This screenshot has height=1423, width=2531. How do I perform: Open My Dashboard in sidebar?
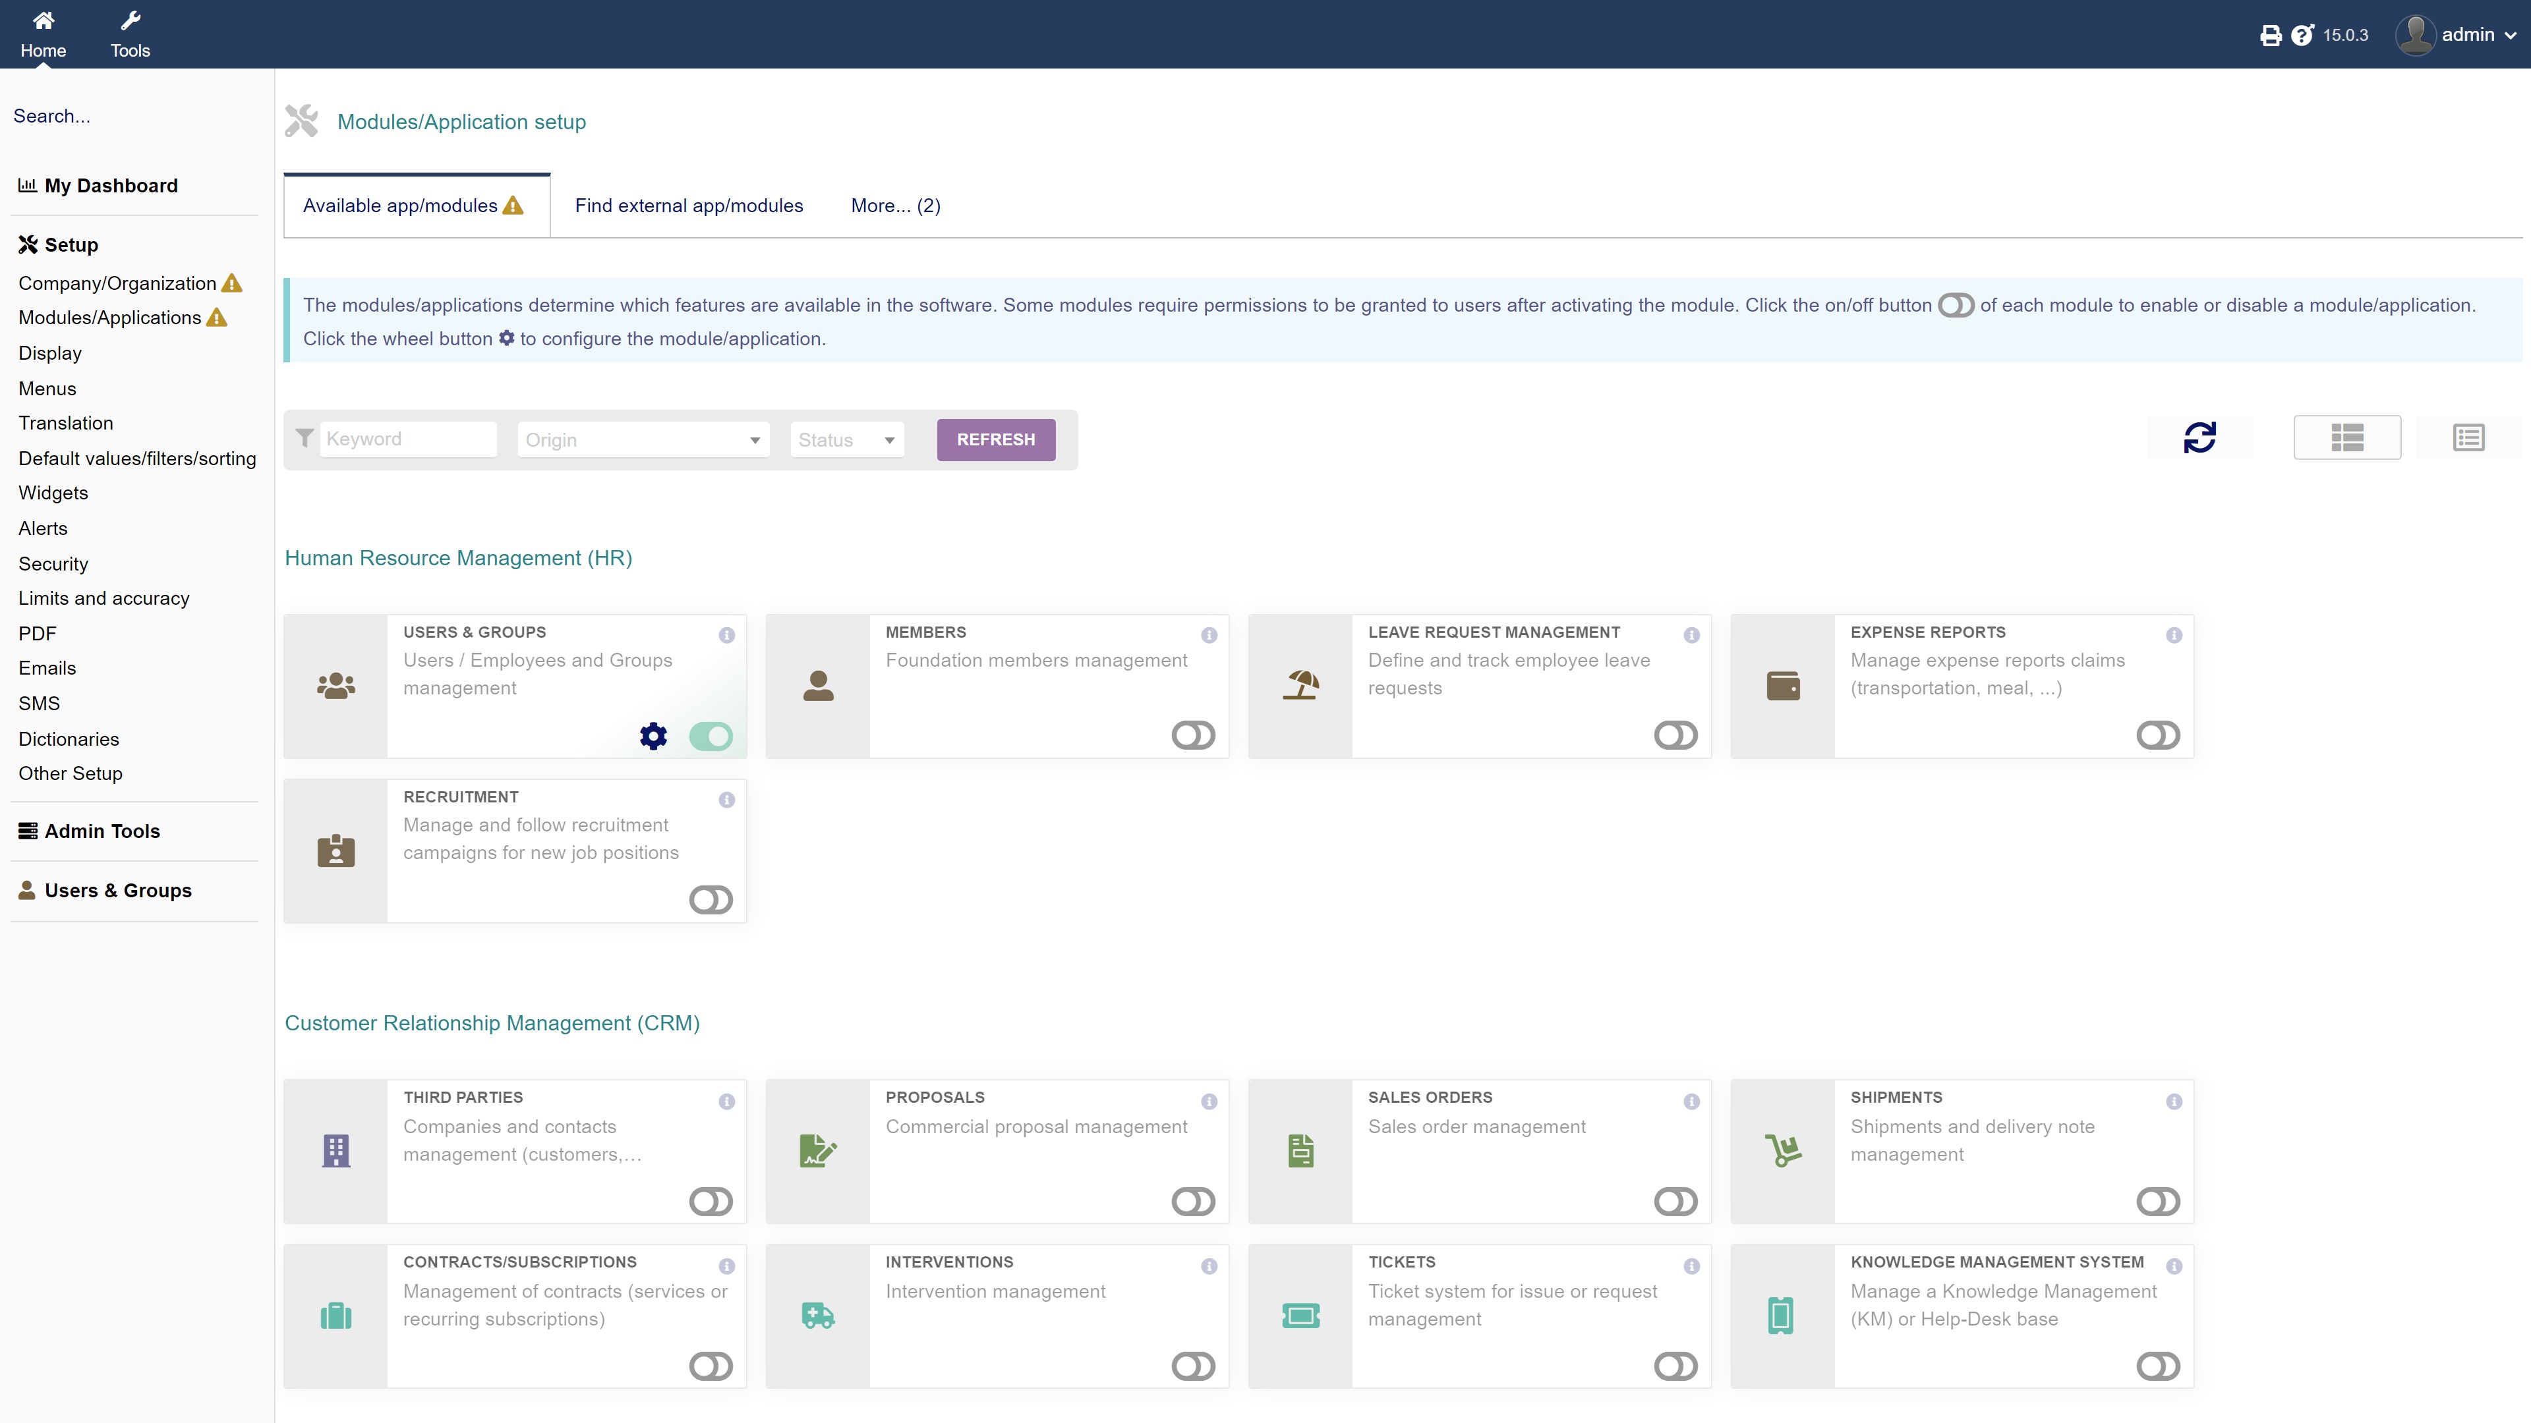[x=98, y=186]
